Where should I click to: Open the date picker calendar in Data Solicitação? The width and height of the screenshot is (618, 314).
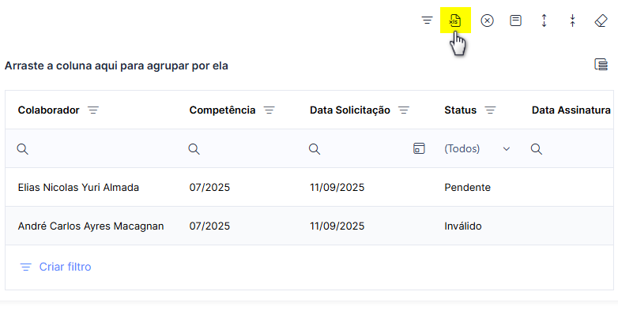tap(419, 148)
